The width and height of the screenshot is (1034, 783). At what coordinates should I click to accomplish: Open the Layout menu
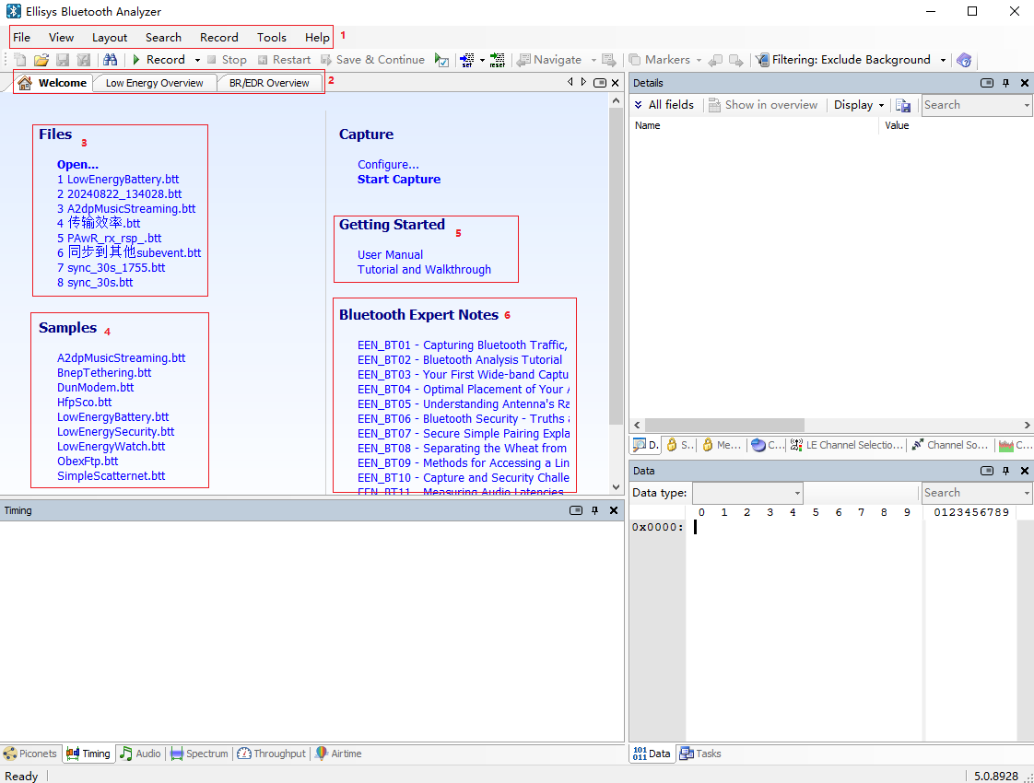tap(110, 38)
